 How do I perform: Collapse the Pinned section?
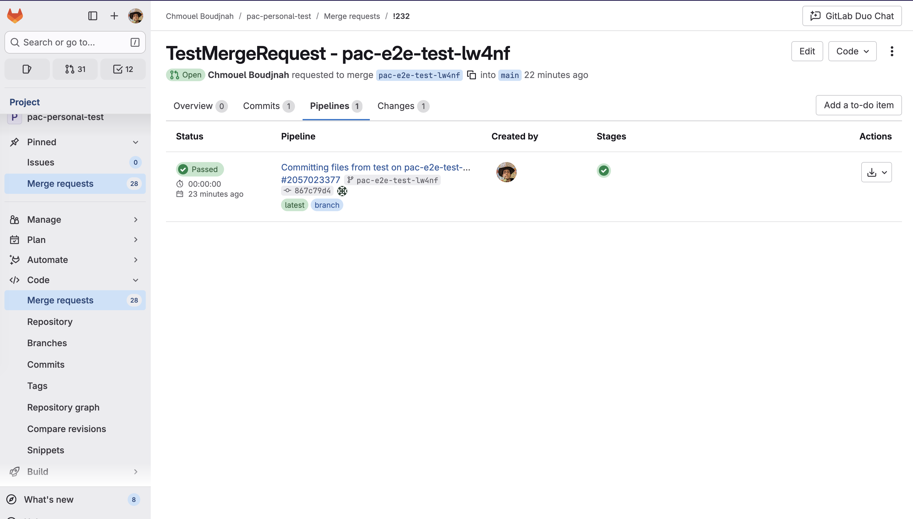coord(136,142)
